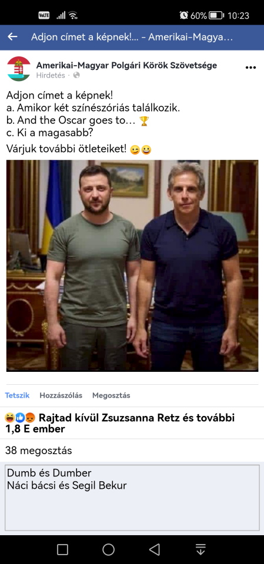The image size is (264, 564).
Task: Toggle the Tetszik like button
Action: click(x=17, y=395)
